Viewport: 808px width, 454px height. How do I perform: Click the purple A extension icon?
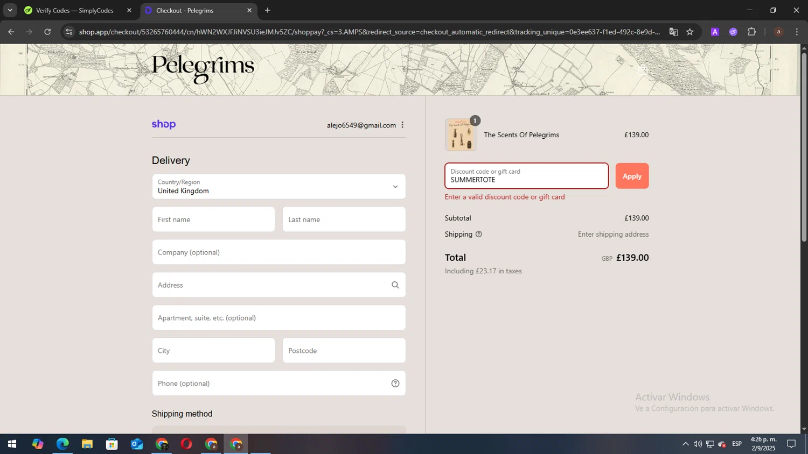point(715,32)
